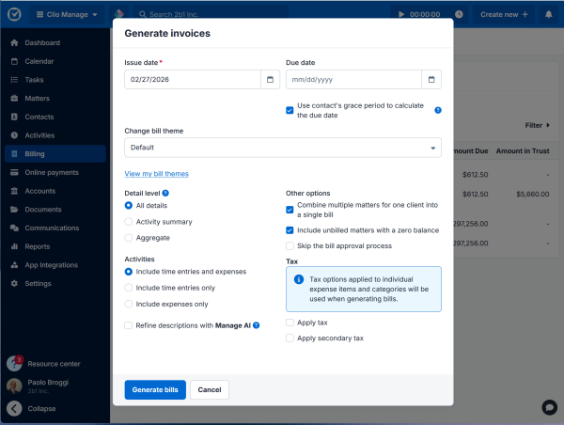The image size is (564, 425).
Task: Uncheck Use contact's grace period checkbox
Action: [x=290, y=110]
